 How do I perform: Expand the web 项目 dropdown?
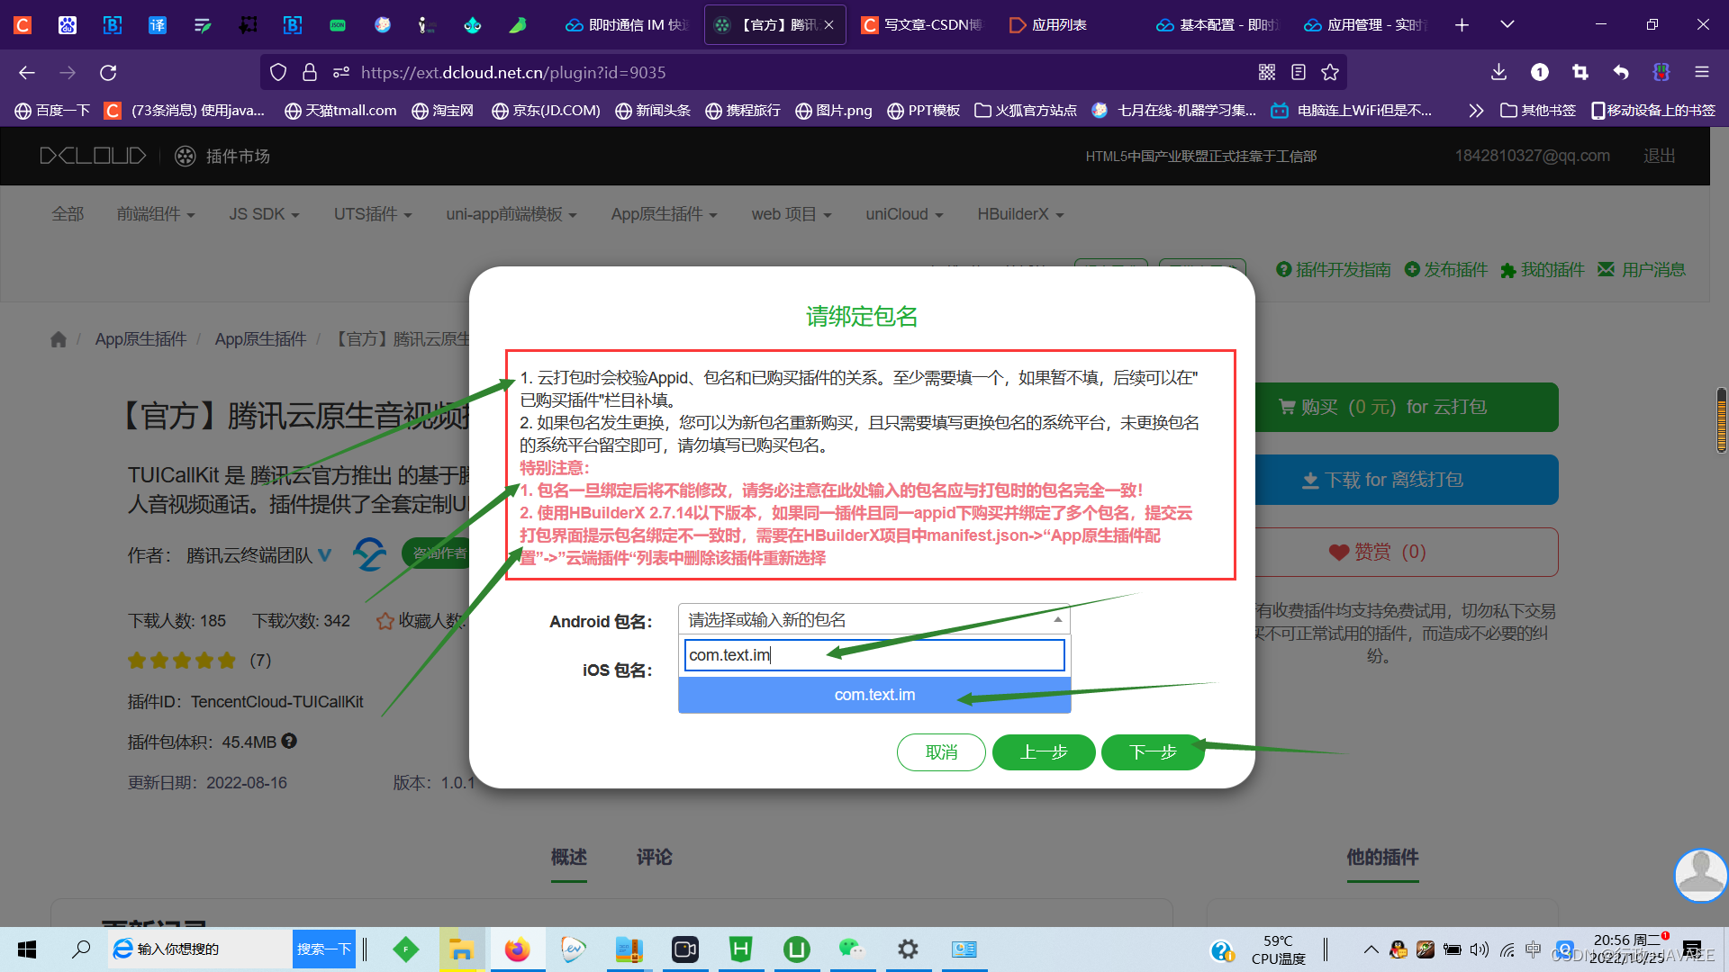click(x=792, y=214)
